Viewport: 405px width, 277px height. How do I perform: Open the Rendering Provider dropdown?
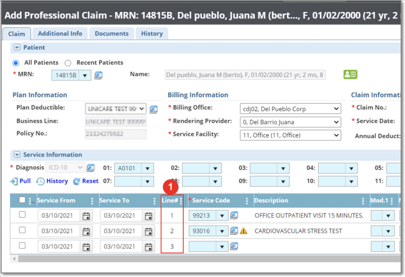click(336, 122)
